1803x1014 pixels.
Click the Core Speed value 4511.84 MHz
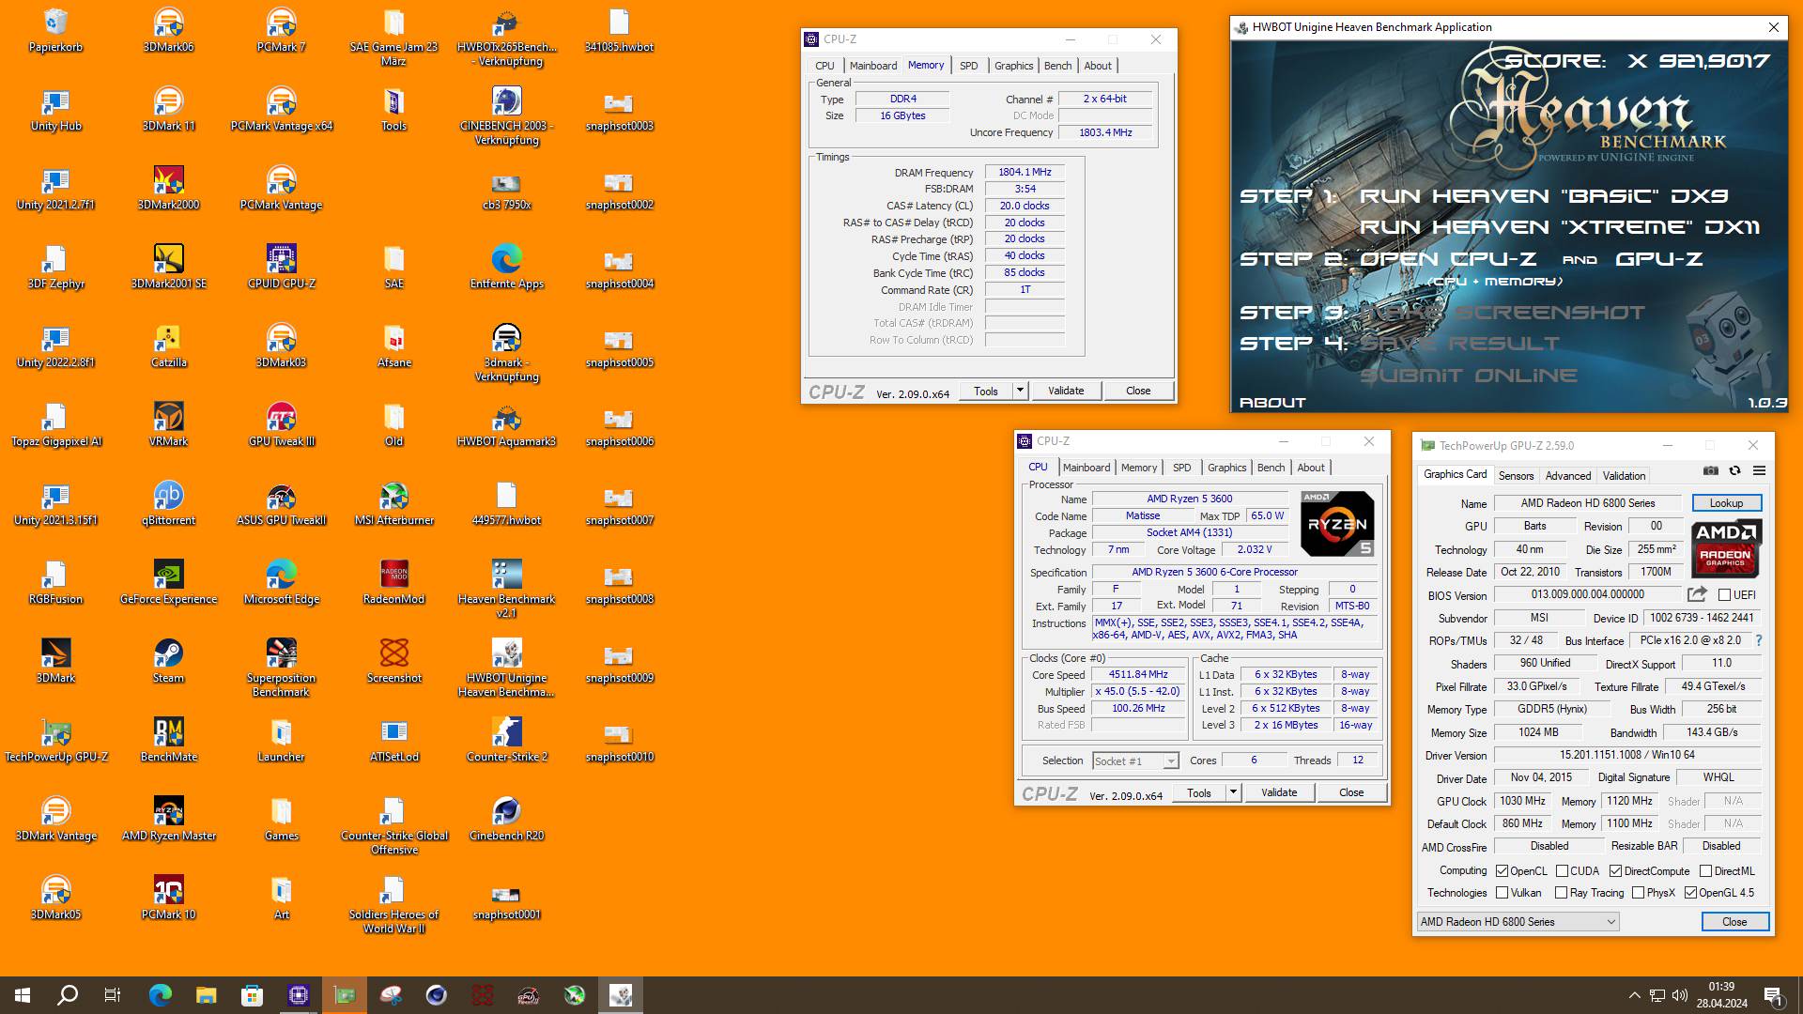click(x=1138, y=675)
